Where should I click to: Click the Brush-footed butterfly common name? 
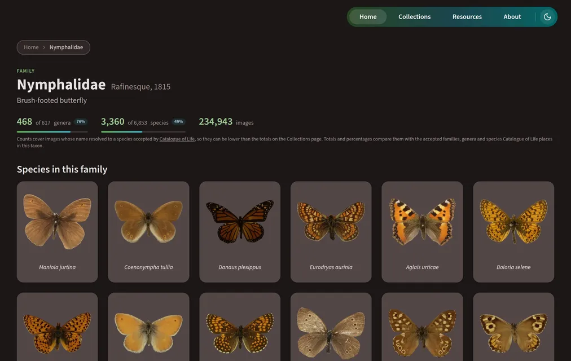pos(52,100)
